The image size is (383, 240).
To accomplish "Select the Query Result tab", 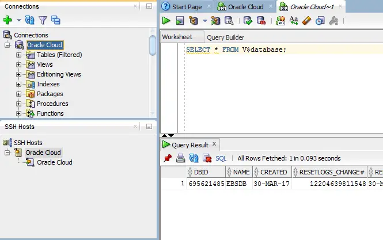I will 190,145.
